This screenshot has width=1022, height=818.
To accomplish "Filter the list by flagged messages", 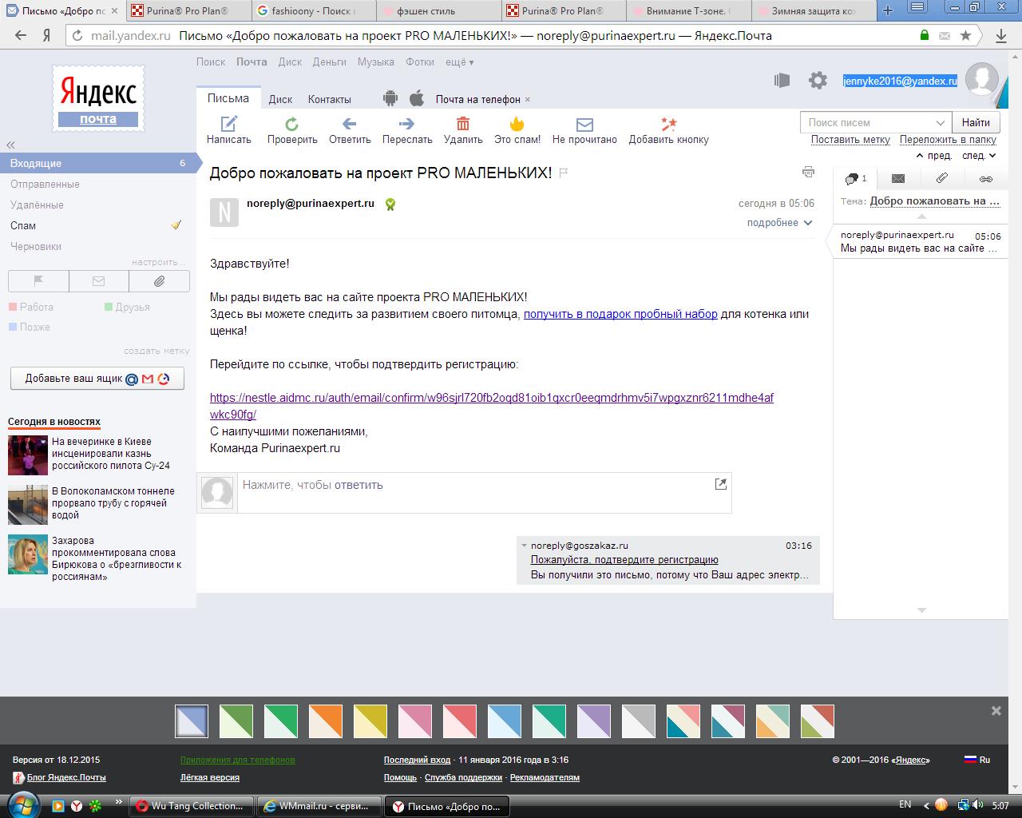I will click(38, 281).
